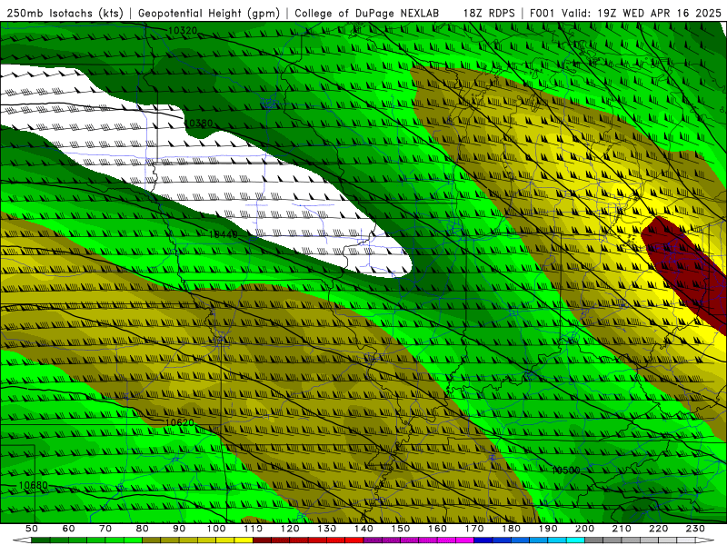727x545 pixels.
Task: Click the 10320 height contour label
Action: (x=183, y=31)
